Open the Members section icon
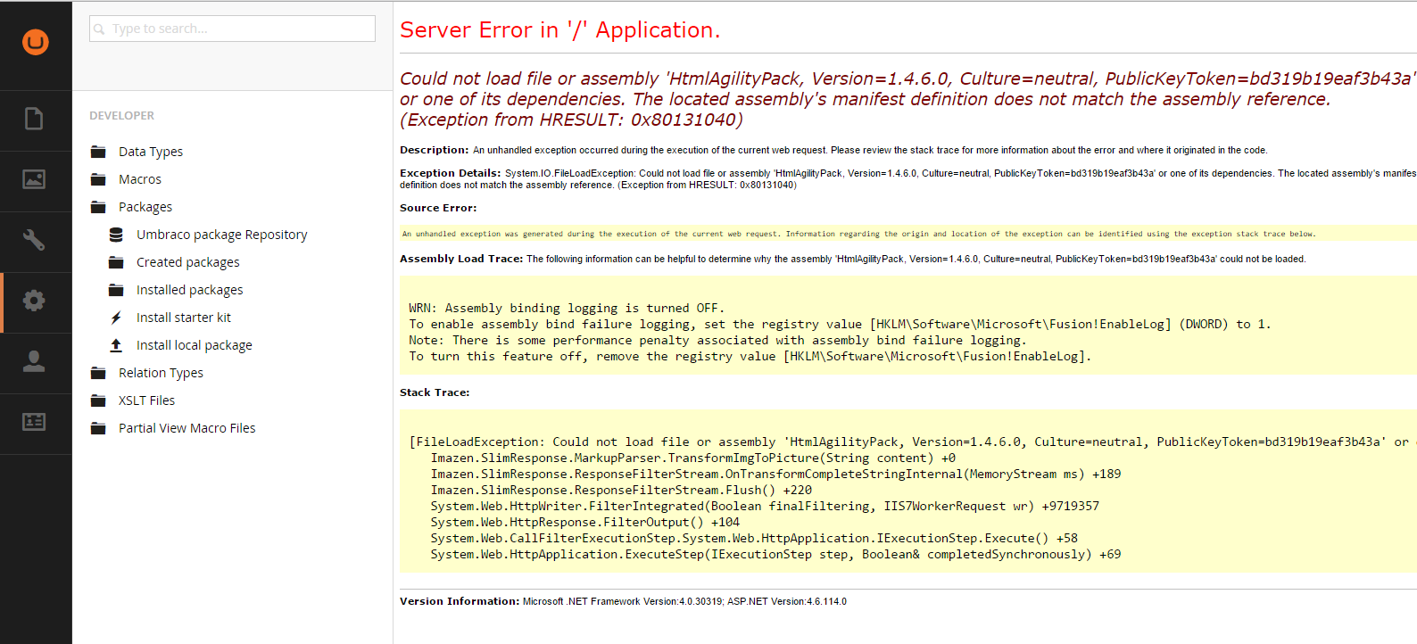1417x644 pixels. click(x=34, y=422)
